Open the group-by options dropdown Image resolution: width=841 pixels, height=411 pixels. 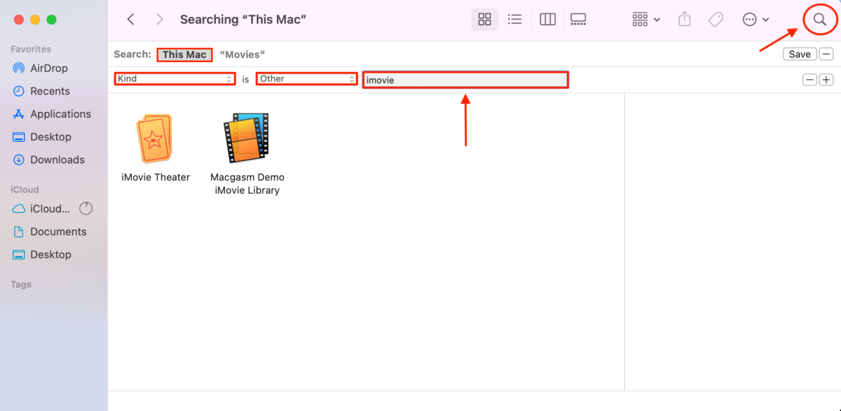click(645, 20)
